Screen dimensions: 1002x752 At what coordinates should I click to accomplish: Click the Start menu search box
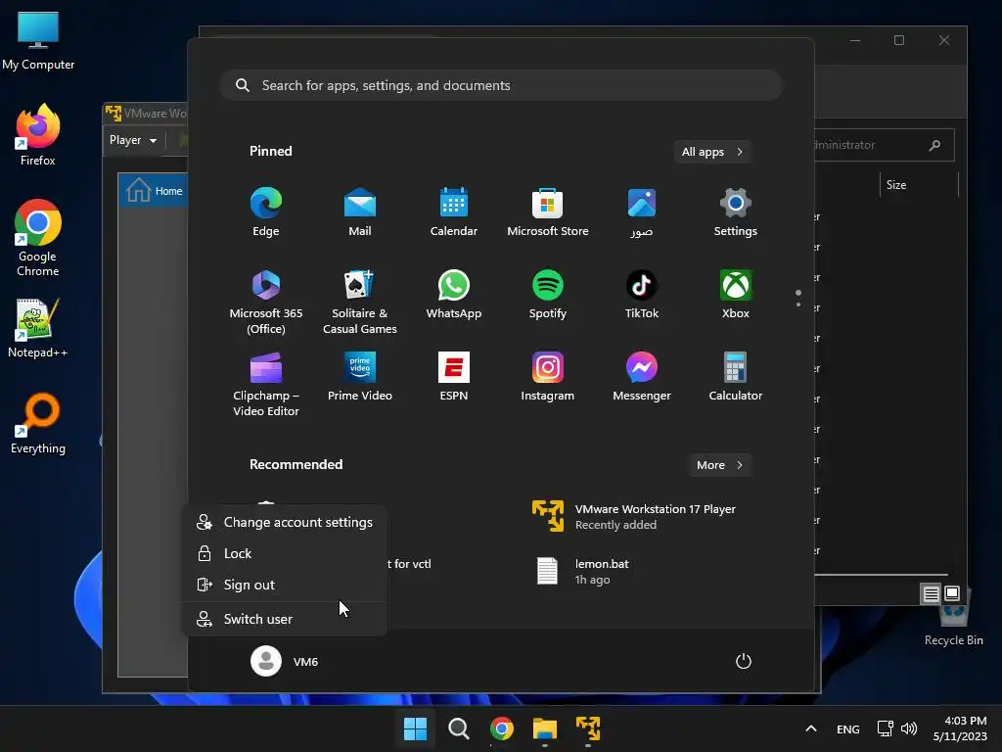tap(501, 86)
